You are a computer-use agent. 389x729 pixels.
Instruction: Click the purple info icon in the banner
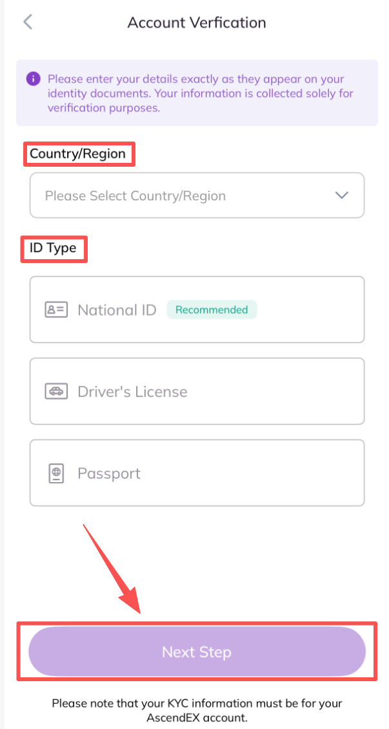click(x=33, y=79)
